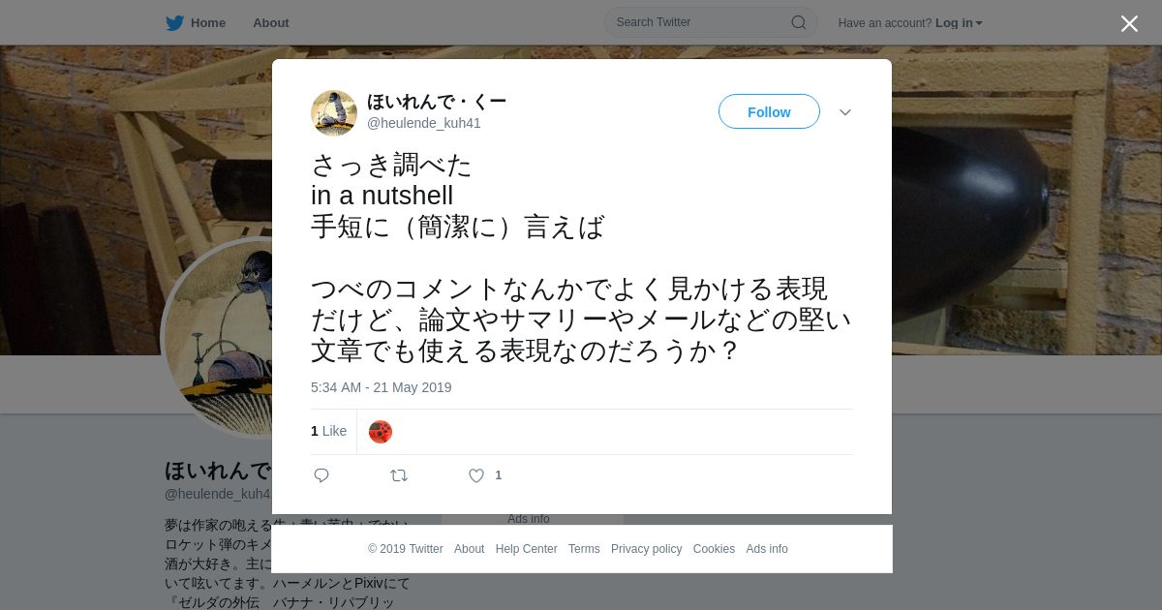Close the tweet overlay with X
This screenshot has height=610, width=1162.
[1129, 23]
